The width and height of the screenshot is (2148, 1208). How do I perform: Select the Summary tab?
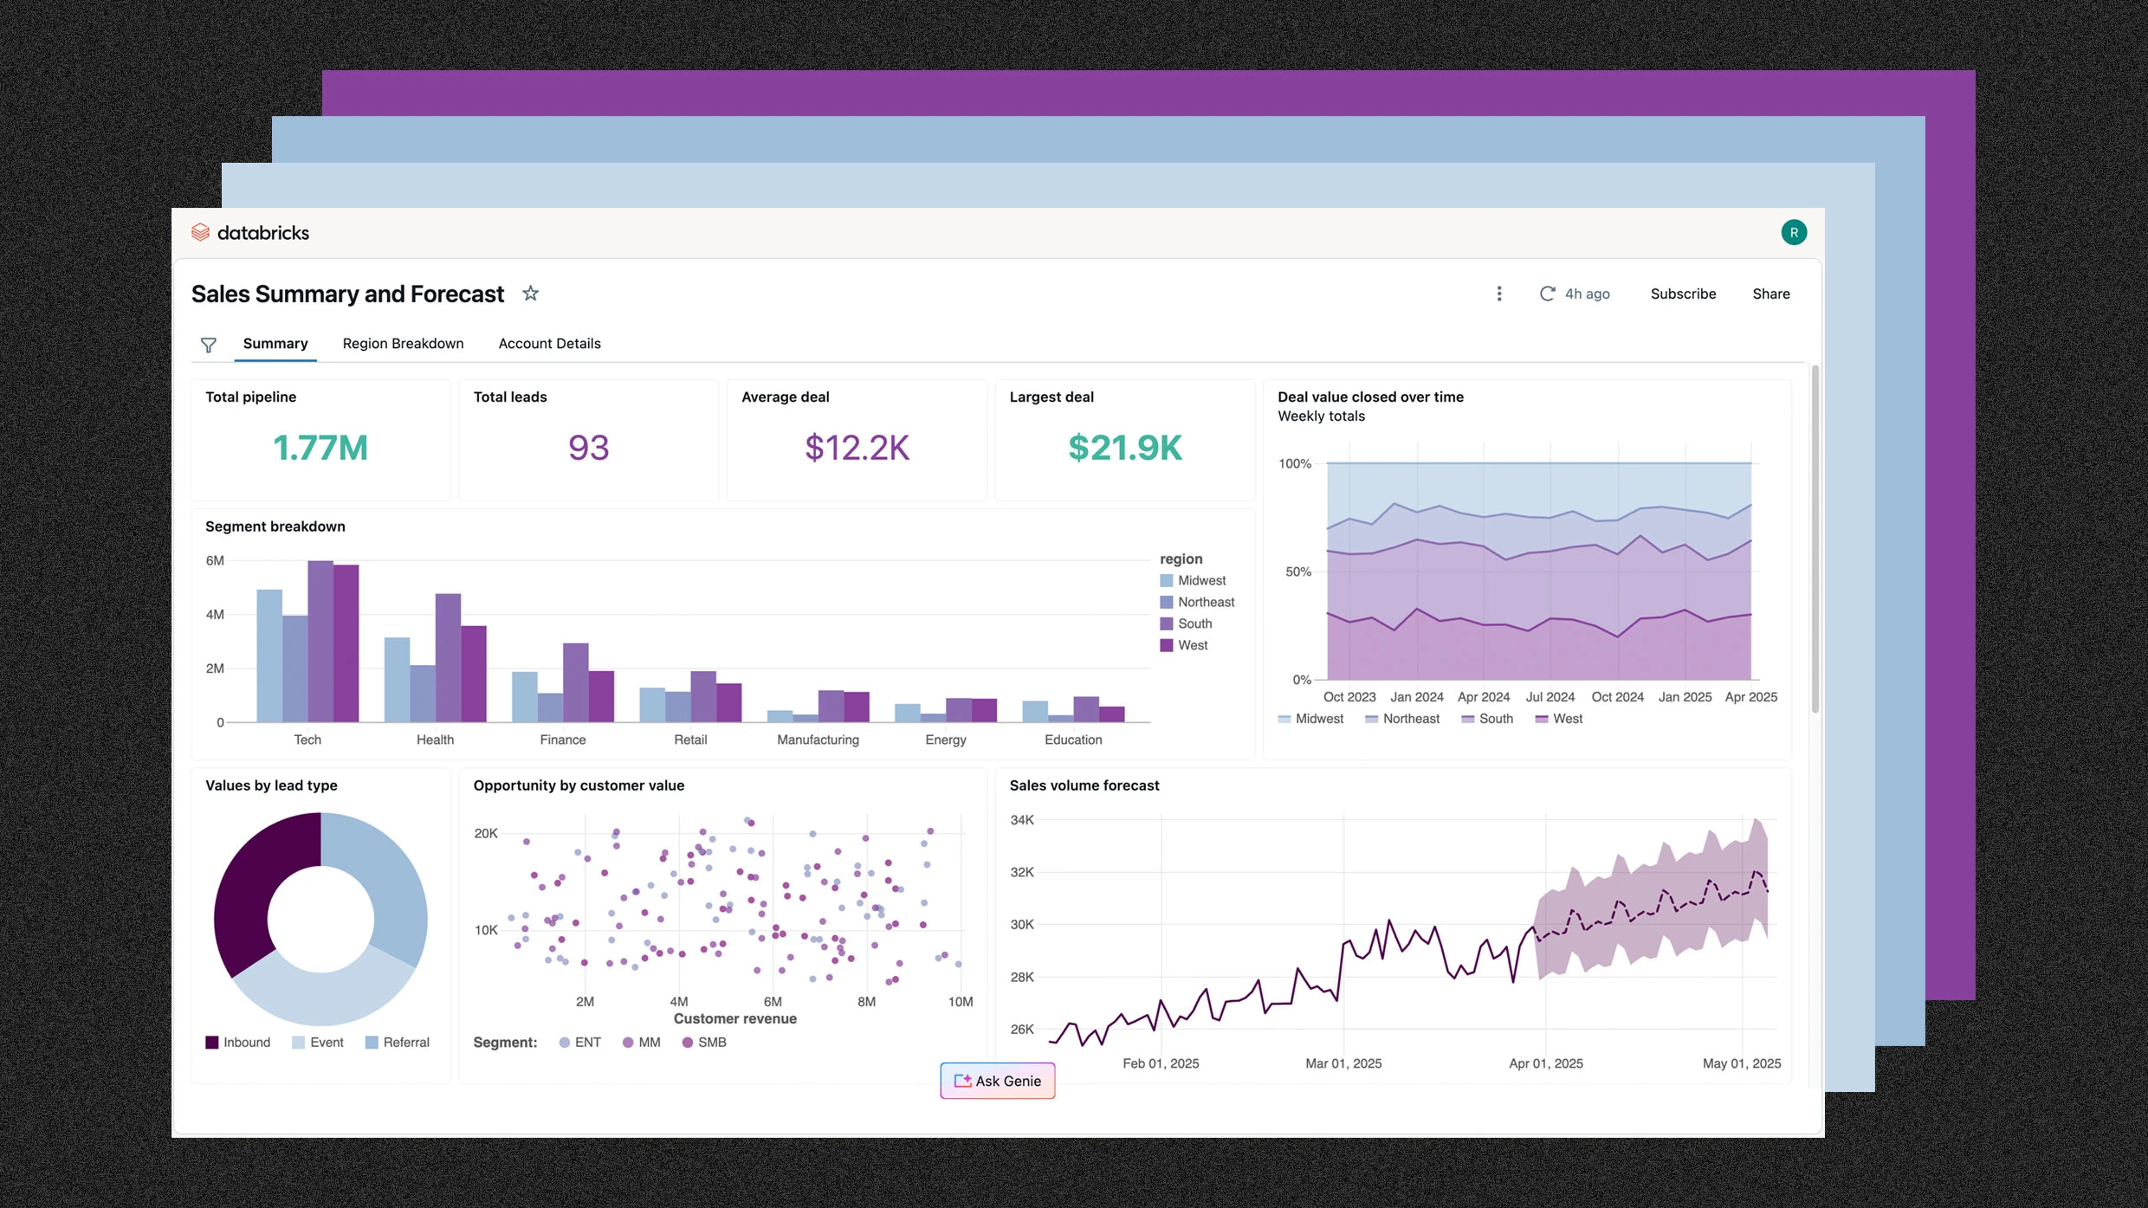point(275,343)
